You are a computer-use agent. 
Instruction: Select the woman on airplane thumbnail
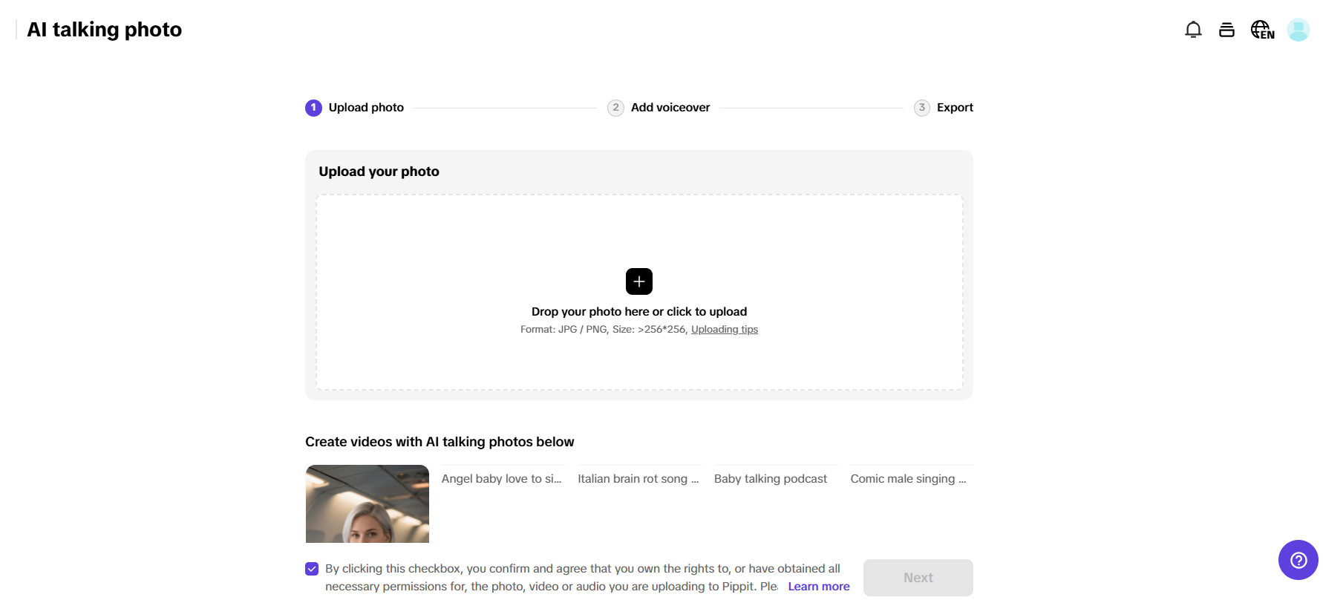(367, 503)
